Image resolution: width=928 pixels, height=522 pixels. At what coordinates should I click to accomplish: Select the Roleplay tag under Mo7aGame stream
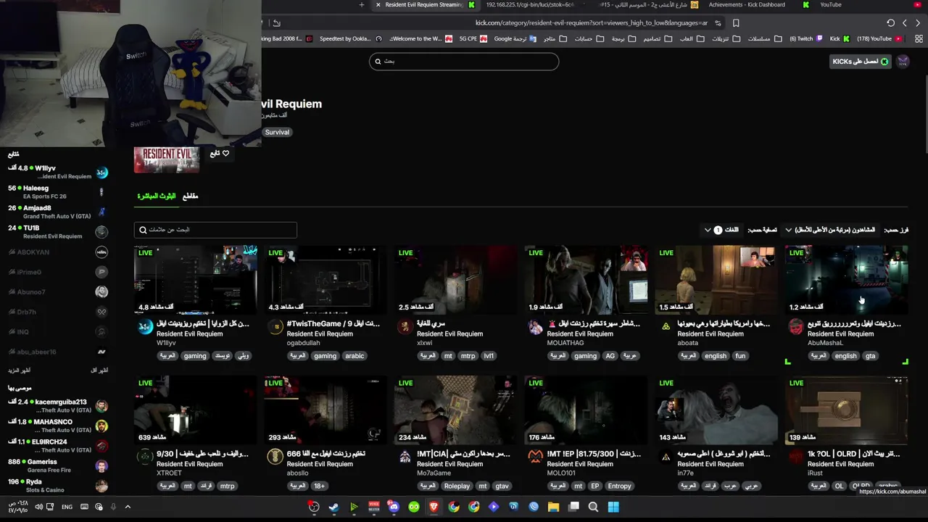point(457,486)
